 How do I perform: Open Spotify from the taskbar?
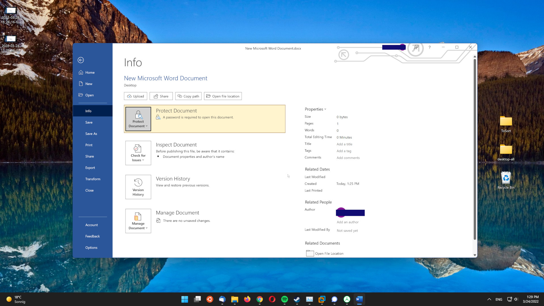[x=284, y=299]
